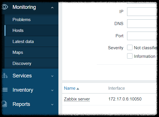
Task: Open the Monitoring menu label
Action: (x=24, y=7)
